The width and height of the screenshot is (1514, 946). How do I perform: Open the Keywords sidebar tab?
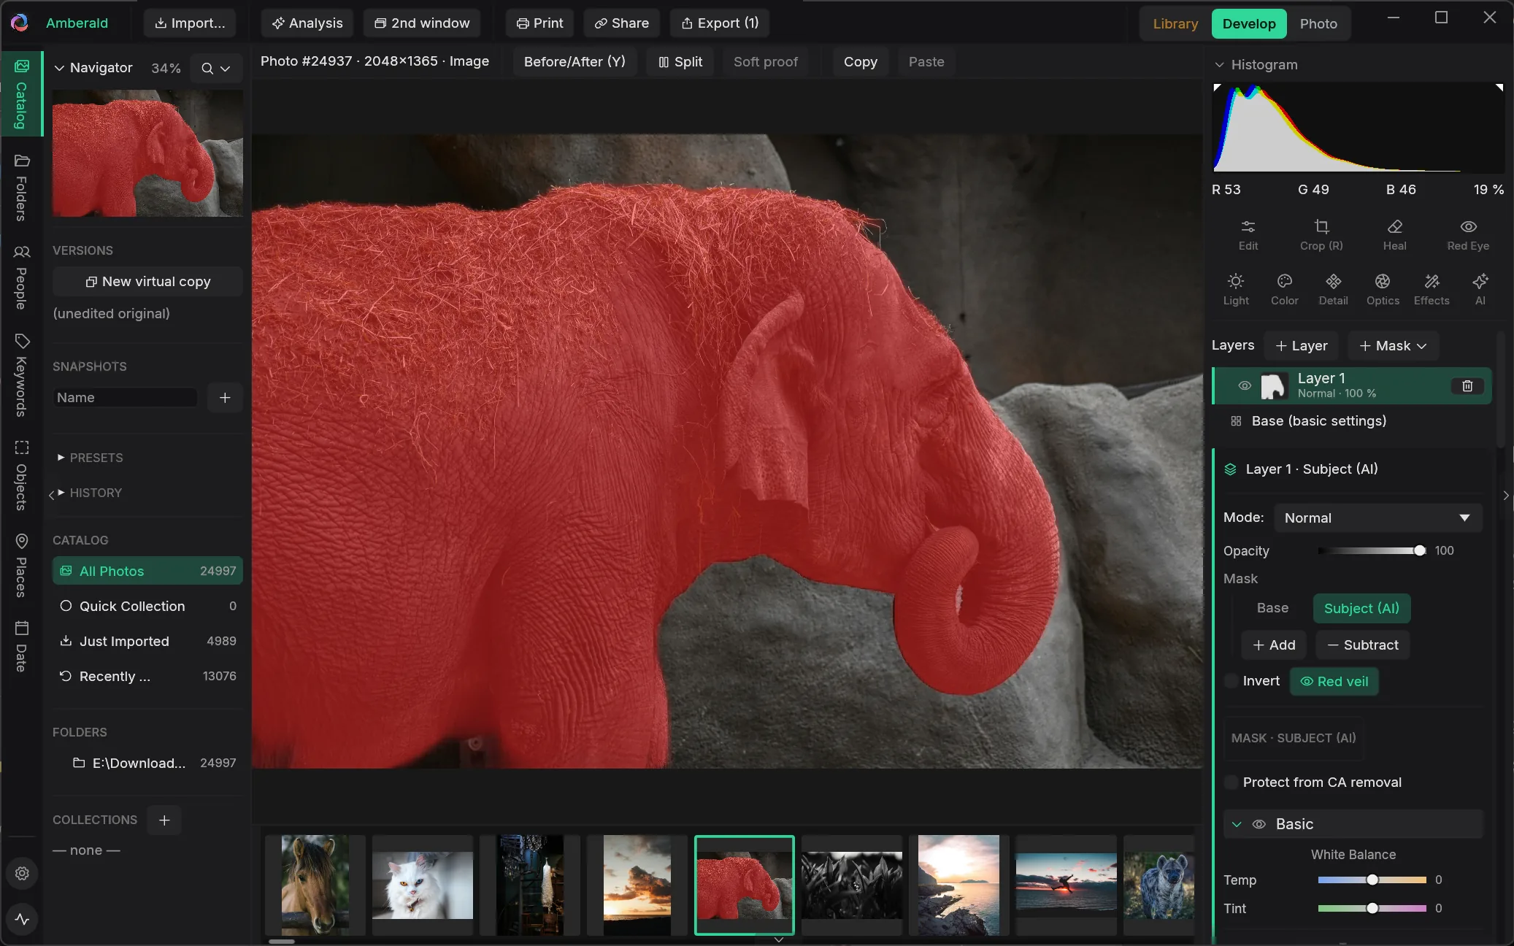(x=22, y=375)
